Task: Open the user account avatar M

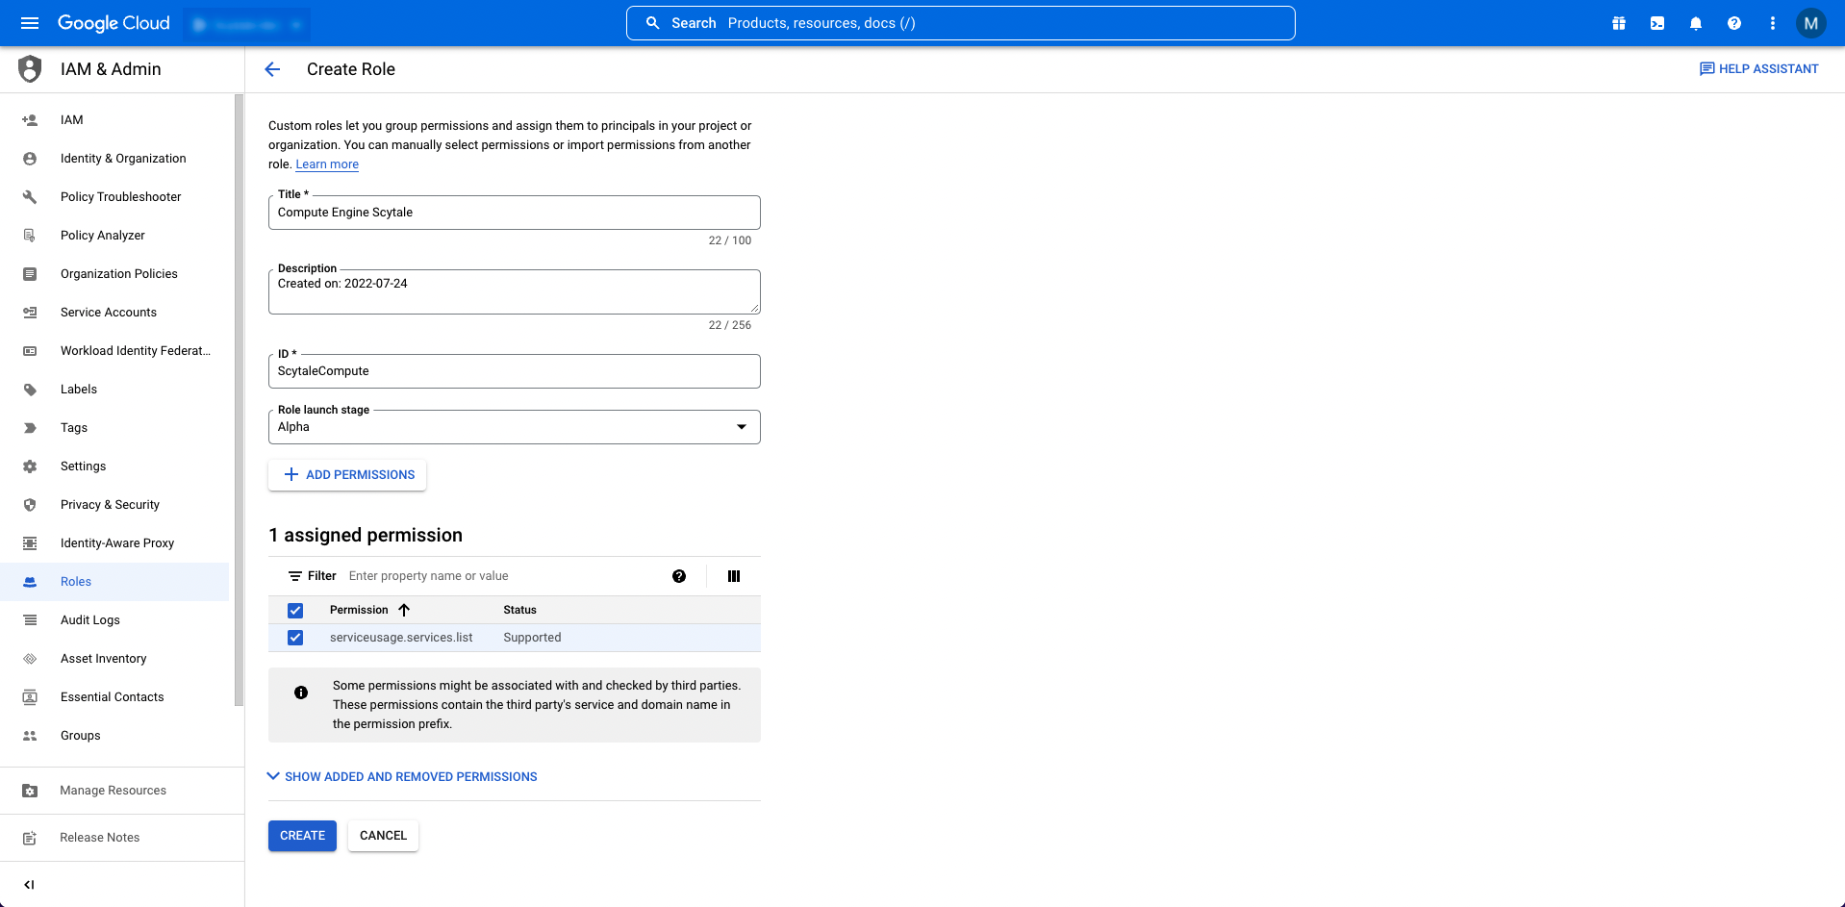Action: coord(1811,23)
